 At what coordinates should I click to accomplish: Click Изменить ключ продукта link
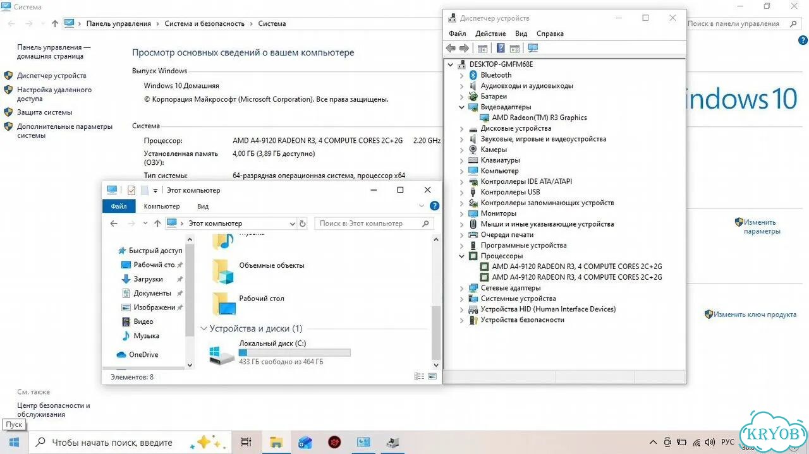pos(755,314)
